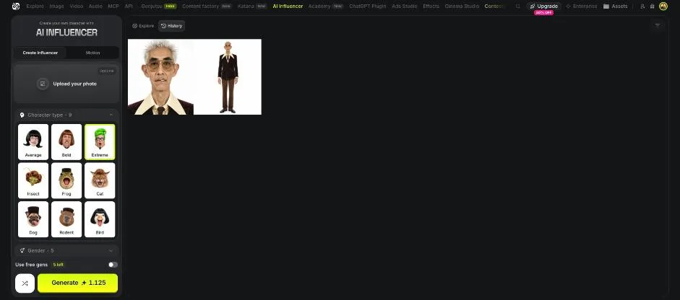Open the Explore menu in top navigation
This screenshot has width=680, height=300.
[35, 6]
